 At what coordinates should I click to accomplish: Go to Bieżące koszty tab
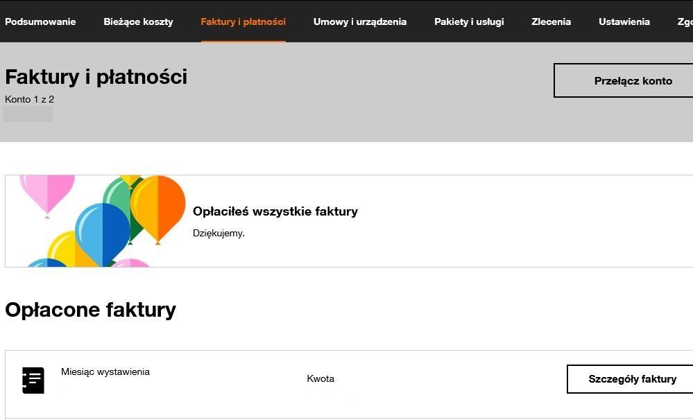(138, 21)
